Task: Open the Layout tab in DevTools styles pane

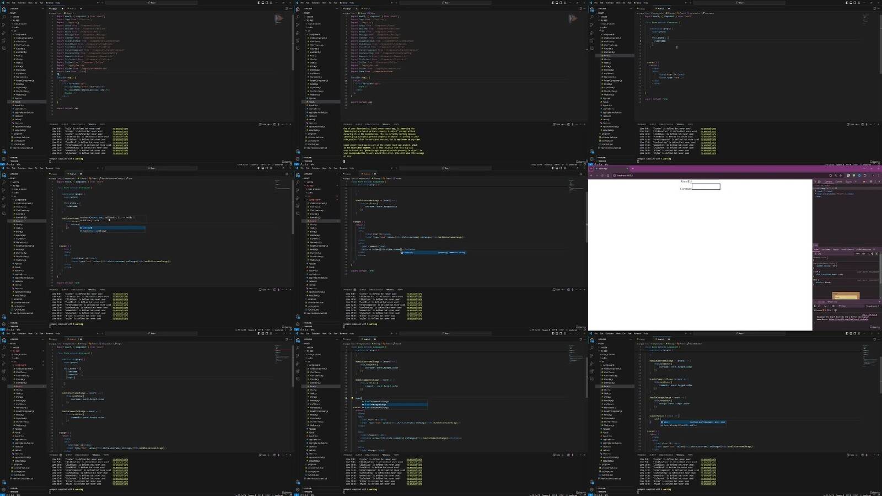Action: click(x=836, y=249)
